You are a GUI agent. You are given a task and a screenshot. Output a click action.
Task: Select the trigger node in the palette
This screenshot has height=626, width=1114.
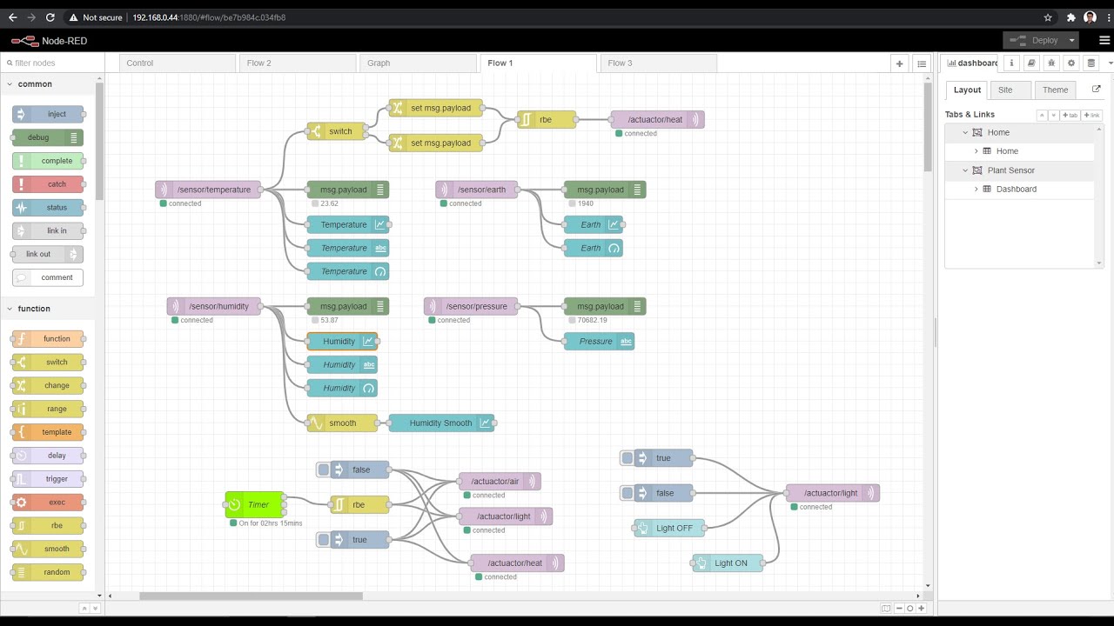coord(49,479)
